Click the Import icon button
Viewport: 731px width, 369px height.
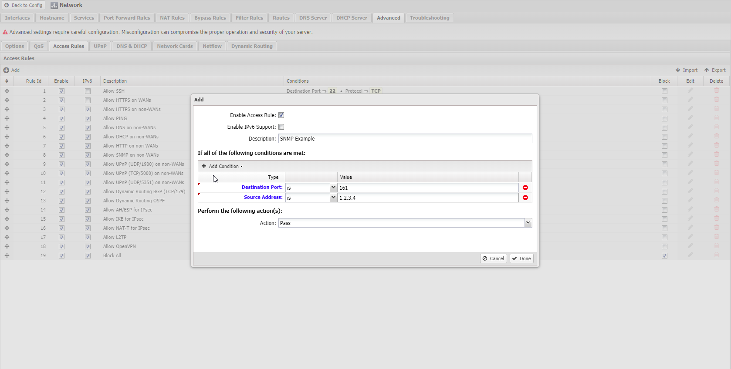point(686,70)
